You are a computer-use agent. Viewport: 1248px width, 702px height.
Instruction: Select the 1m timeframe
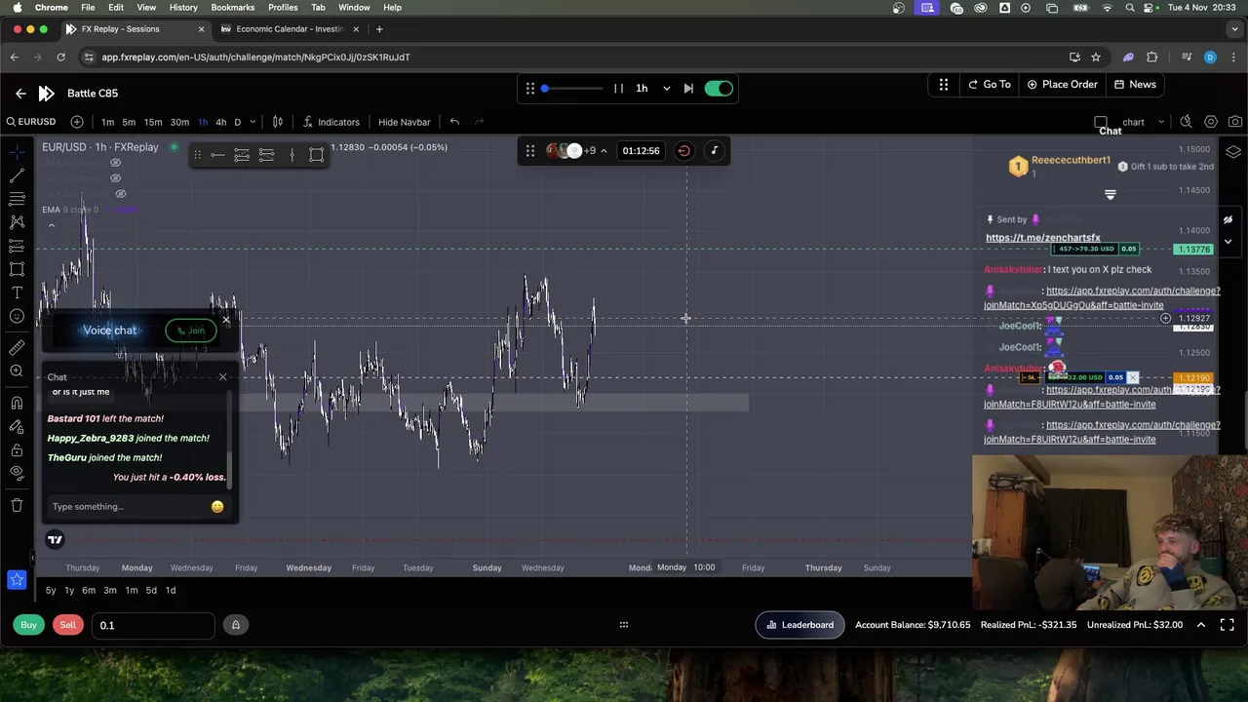coord(107,122)
